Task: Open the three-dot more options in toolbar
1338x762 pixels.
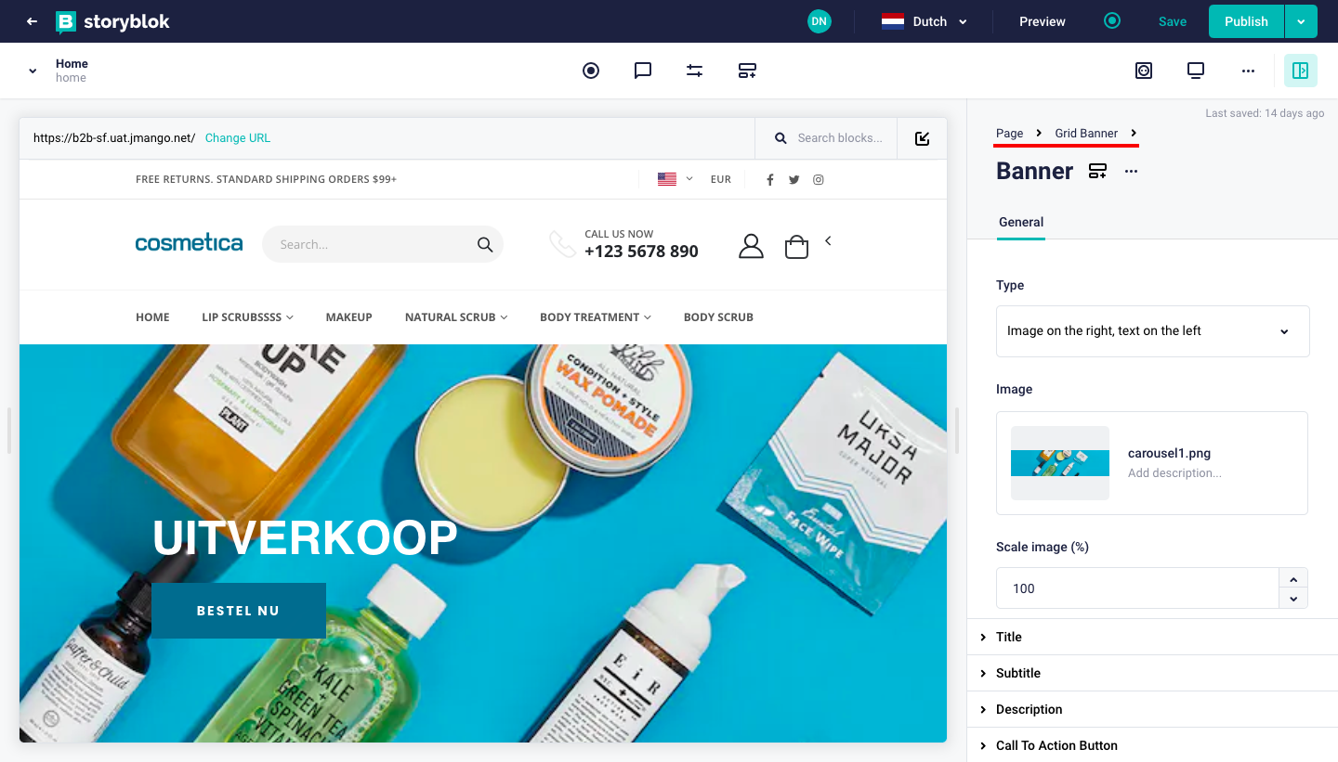Action: coord(1248,71)
